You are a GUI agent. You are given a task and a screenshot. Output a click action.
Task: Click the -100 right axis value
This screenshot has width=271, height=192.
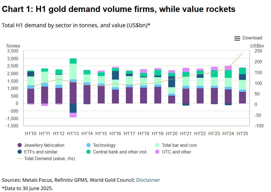(259, 126)
